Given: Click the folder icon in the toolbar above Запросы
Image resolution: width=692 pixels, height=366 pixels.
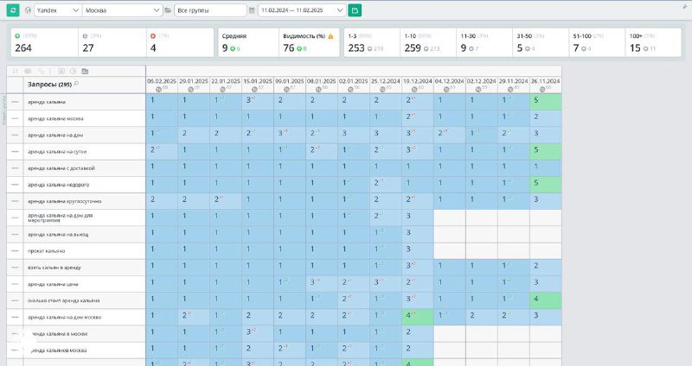Looking at the screenshot, I should point(85,71).
